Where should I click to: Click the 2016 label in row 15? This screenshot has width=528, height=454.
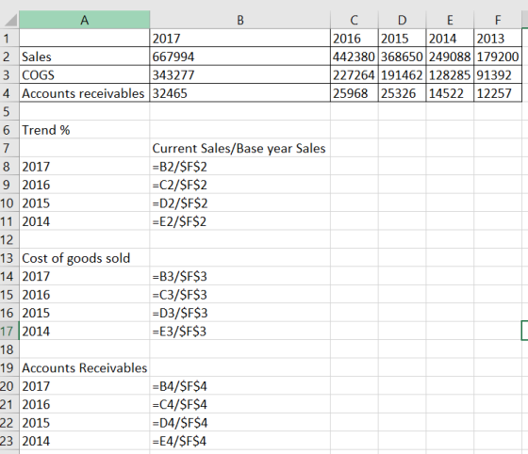tap(85, 295)
